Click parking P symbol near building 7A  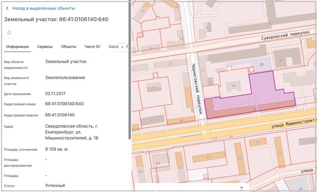pos(262,65)
